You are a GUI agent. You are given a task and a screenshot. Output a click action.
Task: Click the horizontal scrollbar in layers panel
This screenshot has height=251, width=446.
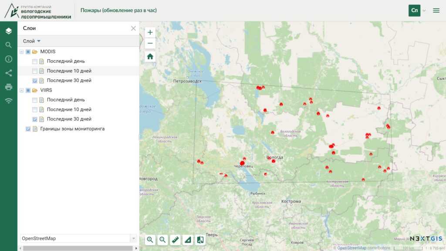(78, 248)
